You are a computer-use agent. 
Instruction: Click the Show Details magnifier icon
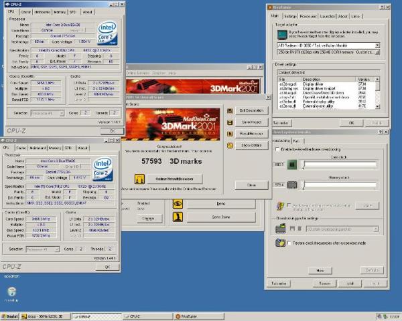230,145
